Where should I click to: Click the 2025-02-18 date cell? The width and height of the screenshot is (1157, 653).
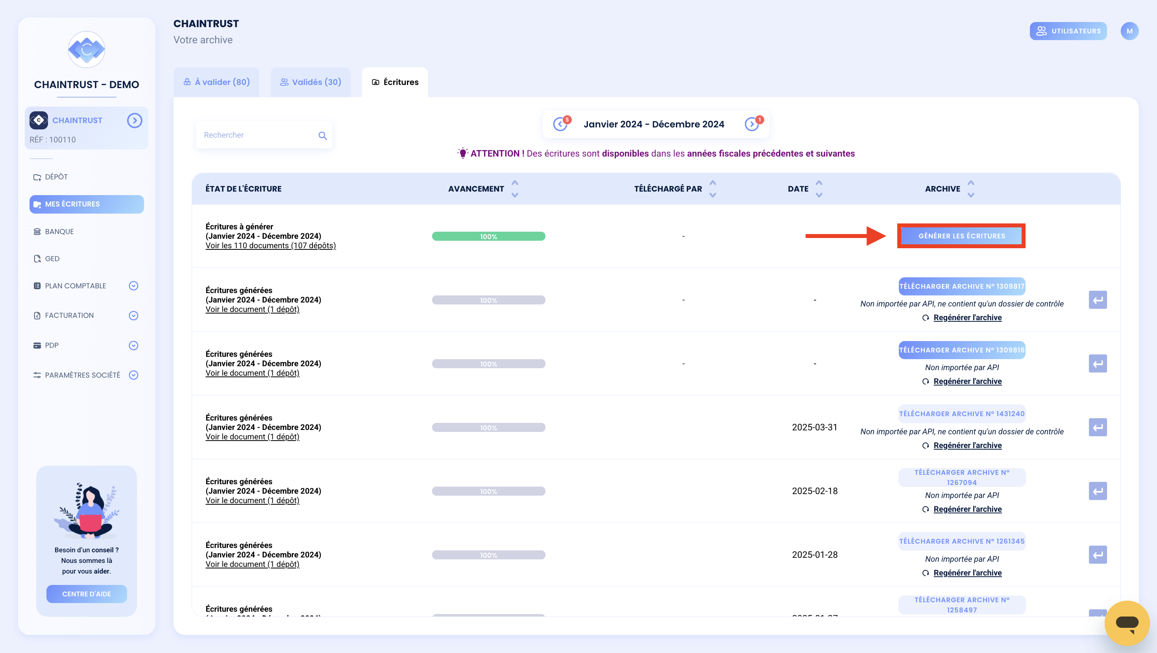(815, 491)
